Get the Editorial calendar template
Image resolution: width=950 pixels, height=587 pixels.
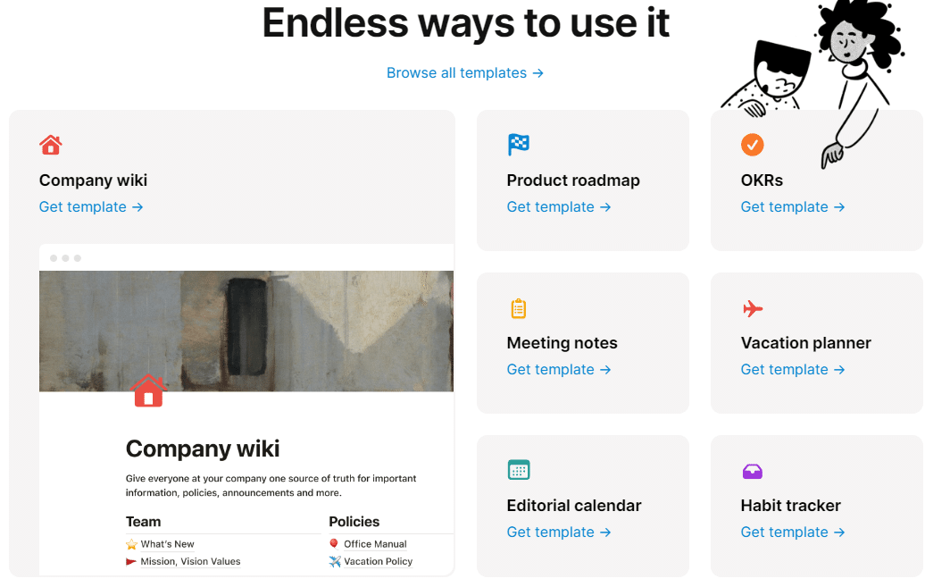[x=559, y=532]
